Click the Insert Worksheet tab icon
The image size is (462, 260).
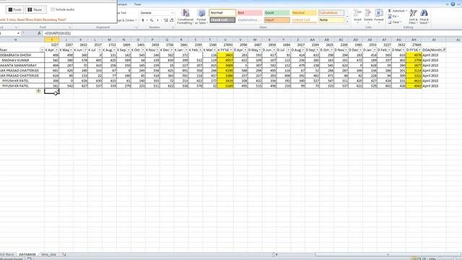(x=64, y=254)
